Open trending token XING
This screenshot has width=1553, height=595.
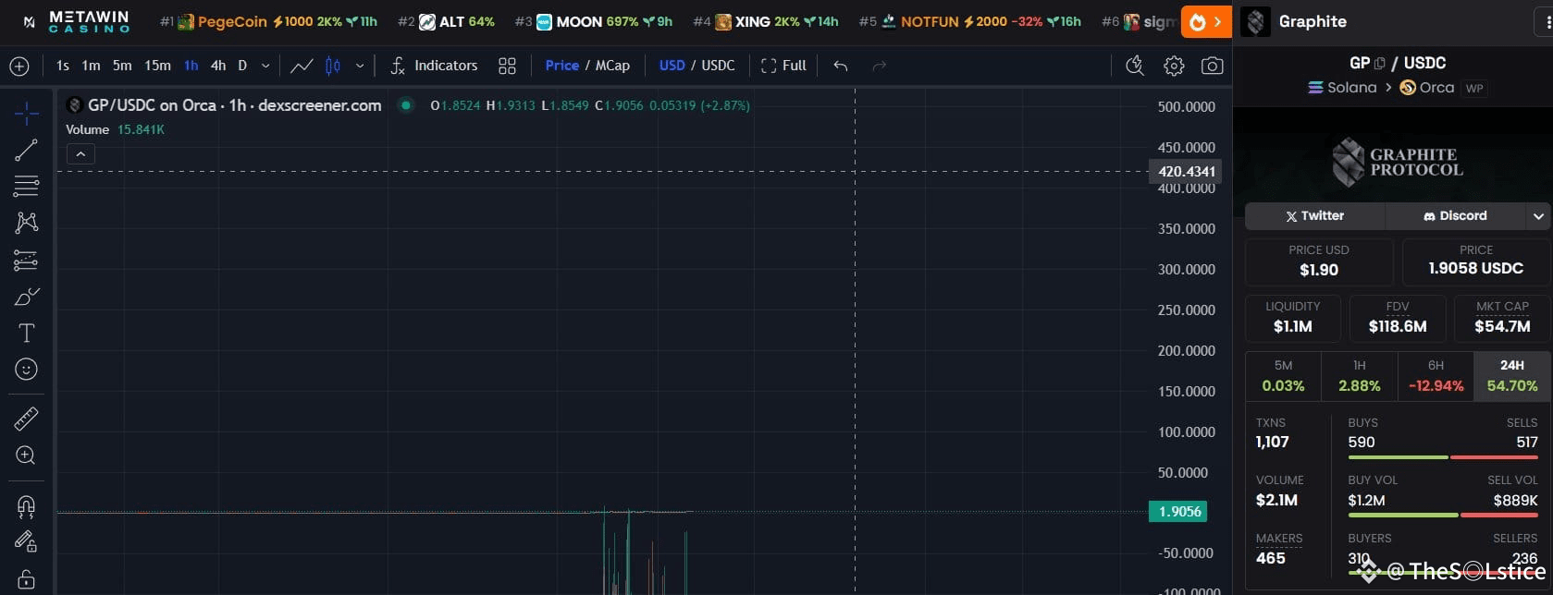tap(766, 21)
